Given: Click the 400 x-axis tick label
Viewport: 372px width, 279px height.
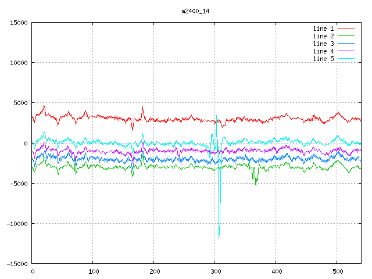Looking at the screenshot, I should tap(276, 271).
